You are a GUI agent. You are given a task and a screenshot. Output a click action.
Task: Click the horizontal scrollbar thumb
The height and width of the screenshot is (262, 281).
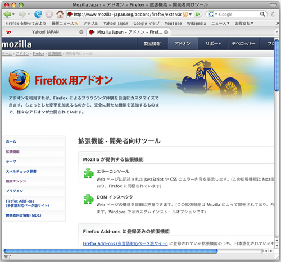coord(111,251)
